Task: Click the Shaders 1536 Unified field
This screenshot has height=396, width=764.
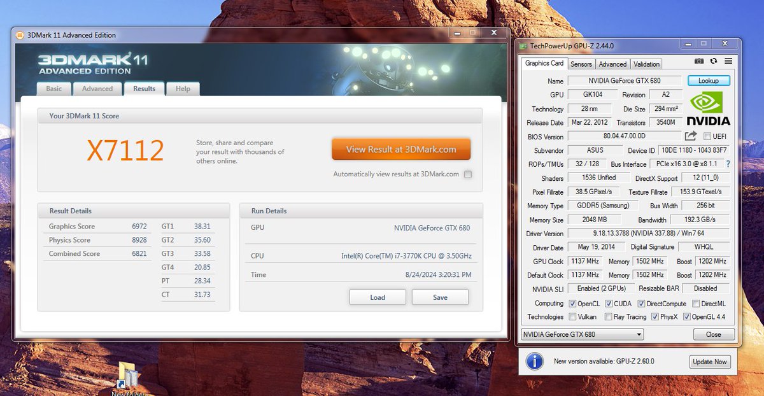Action: (x=599, y=178)
